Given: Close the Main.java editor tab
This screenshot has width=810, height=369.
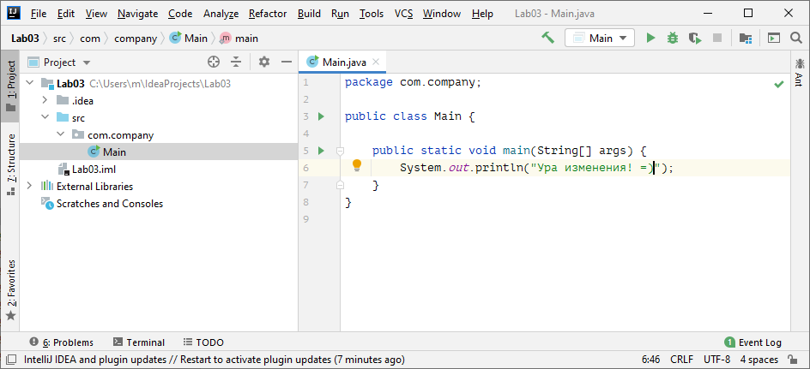Looking at the screenshot, I should click(376, 62).
